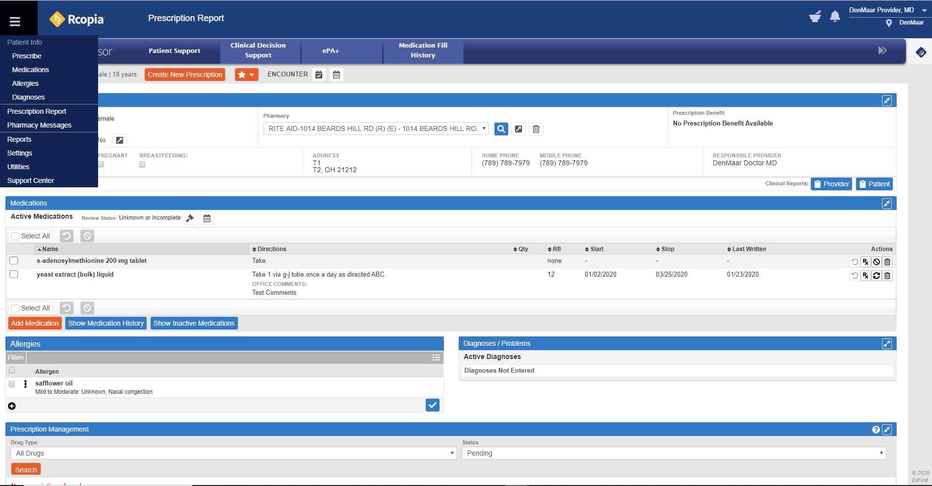
Task: Click the notification bell icon
Action: 835,16
